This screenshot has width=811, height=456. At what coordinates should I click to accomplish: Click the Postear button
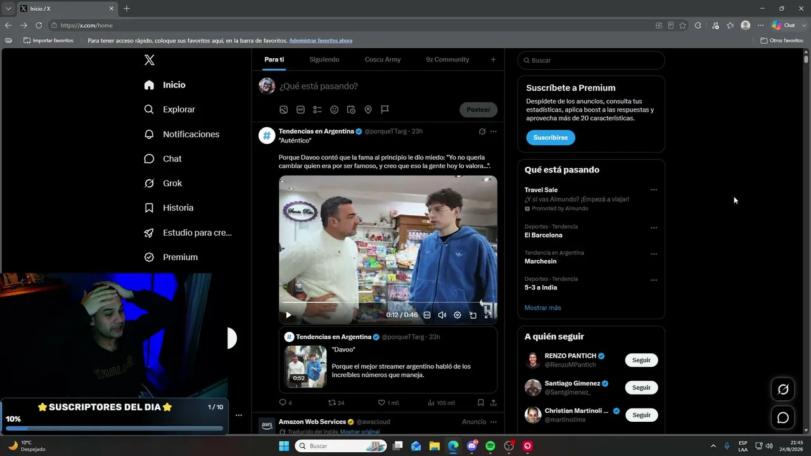(x=478, y=110)
